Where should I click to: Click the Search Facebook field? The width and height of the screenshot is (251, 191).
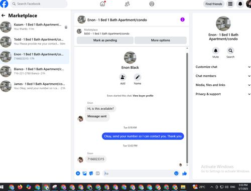click(x=39, y=4)
